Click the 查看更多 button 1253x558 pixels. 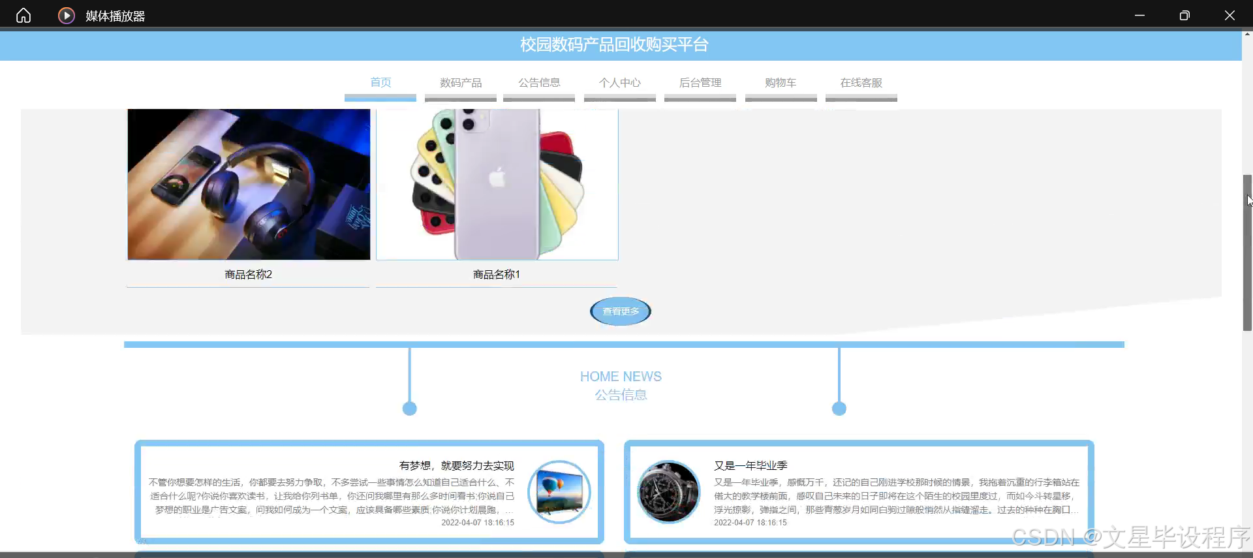(621, 311)
